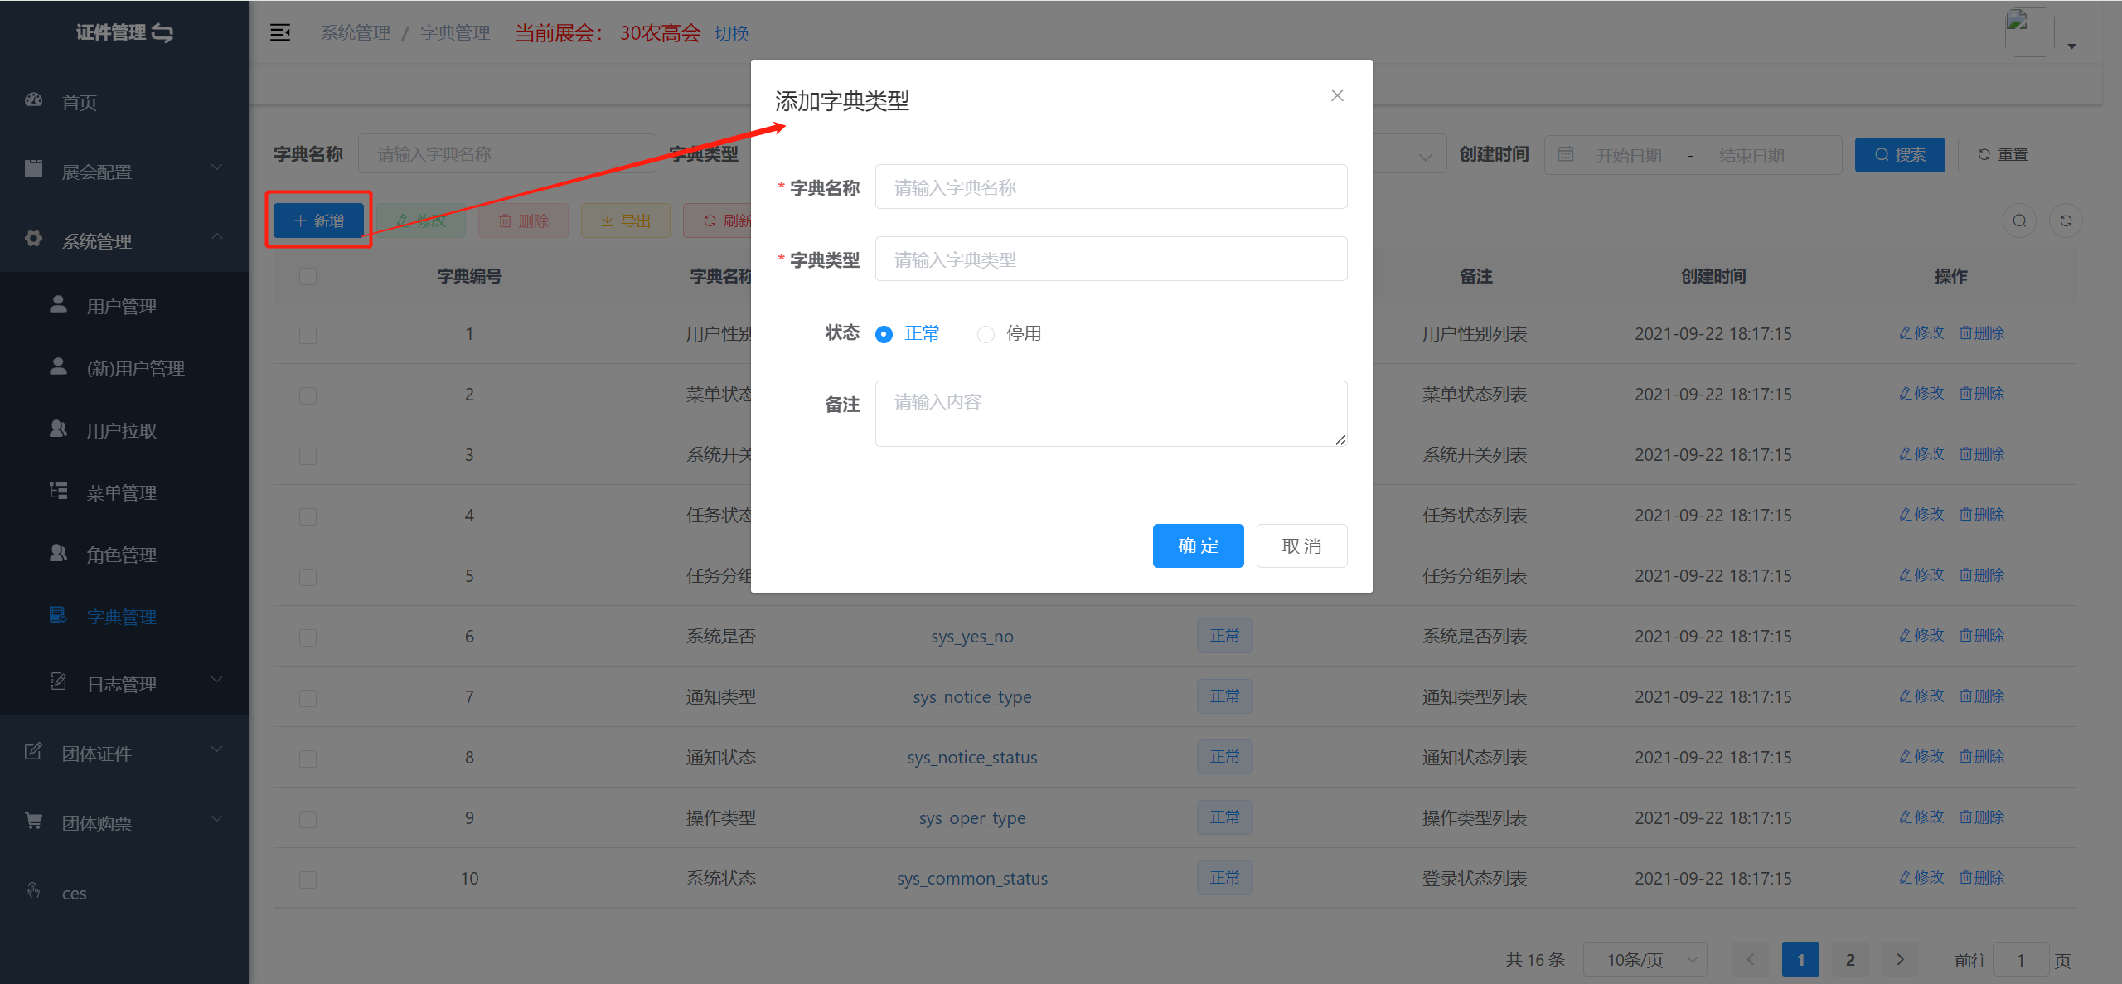Click the ces pointer icon
The height and width of the screenshot is (984, 2122).
[33, 890]
